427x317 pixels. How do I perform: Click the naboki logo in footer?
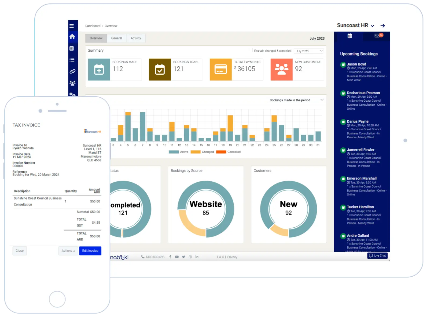(x=119, y=257)
